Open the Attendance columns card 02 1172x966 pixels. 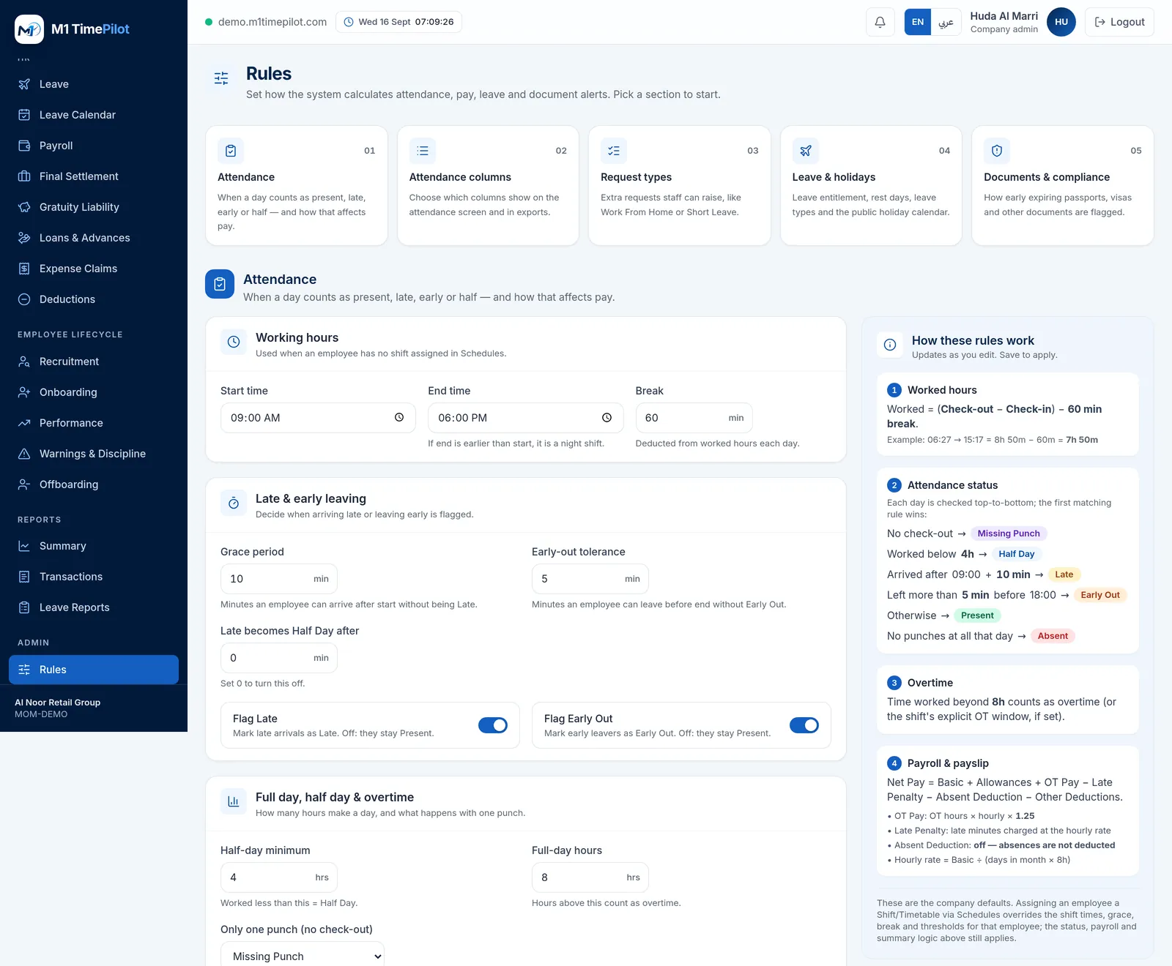[488, 185]
